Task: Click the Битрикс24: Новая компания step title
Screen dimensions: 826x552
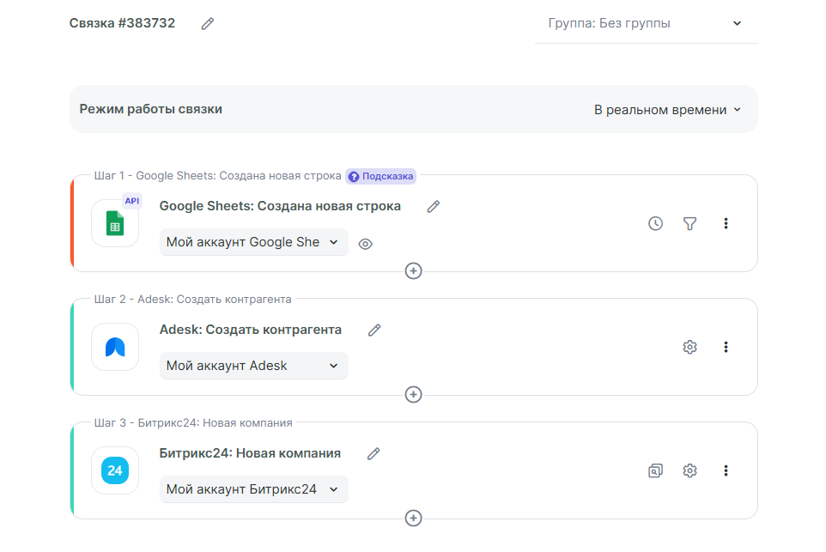Action: (x=250, y=453)
